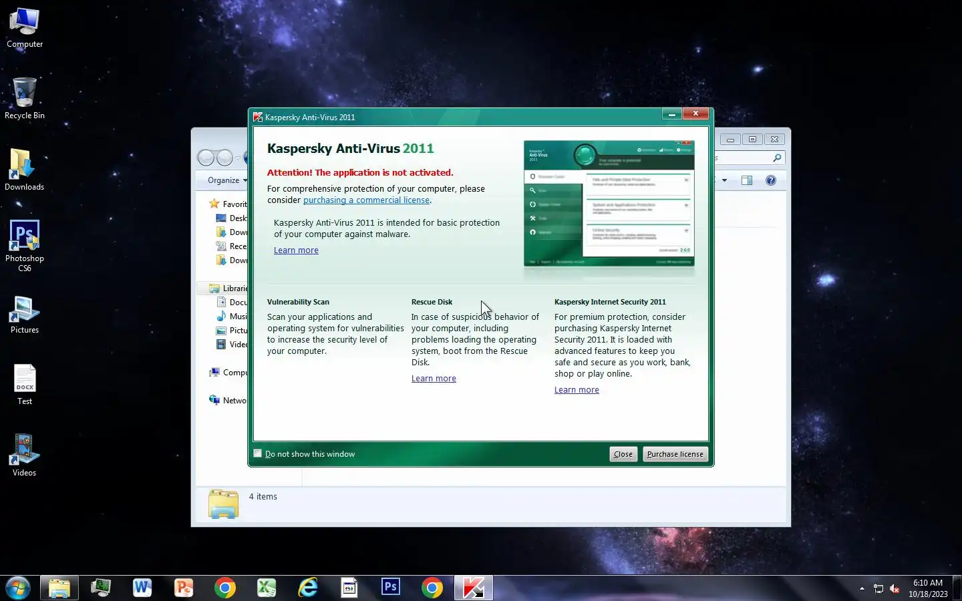Image resolution: width=962 pixels, height=601 pixels.
Task: Open the Windows Start menu
Action: (x=17, y=588)
